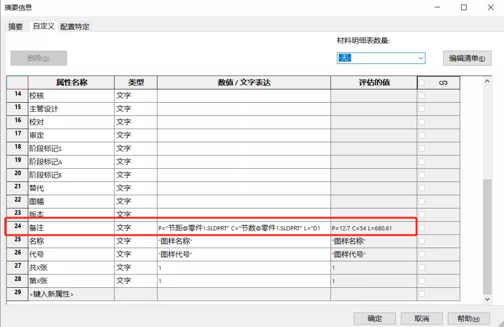Switch to the 配置特定 tab

coord(75,27)
